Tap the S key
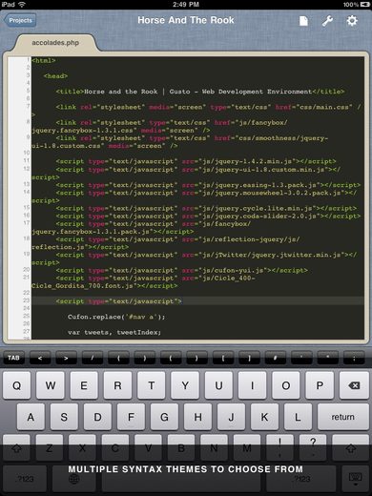Screen dimensions: 372x496 (x=64, y=417)
